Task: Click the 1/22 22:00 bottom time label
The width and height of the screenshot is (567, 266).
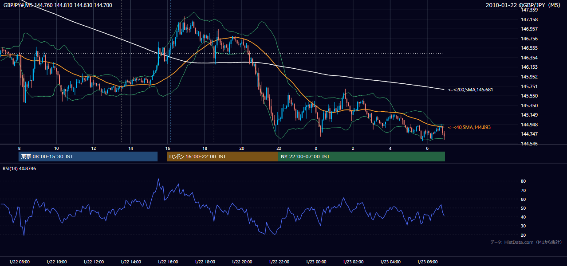Action: pyautogui.click(x=279, y=262)
